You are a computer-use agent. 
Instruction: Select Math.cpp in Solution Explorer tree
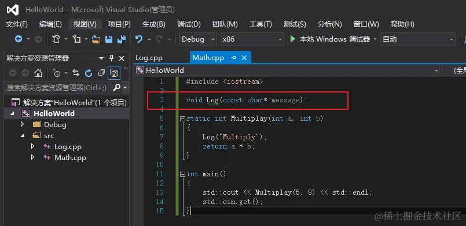click(x=70, y=157)
